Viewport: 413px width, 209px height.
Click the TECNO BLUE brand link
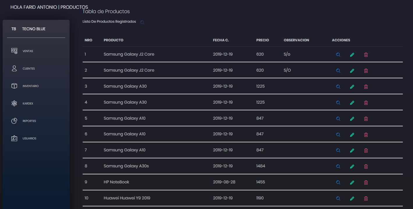click(33, 29)
